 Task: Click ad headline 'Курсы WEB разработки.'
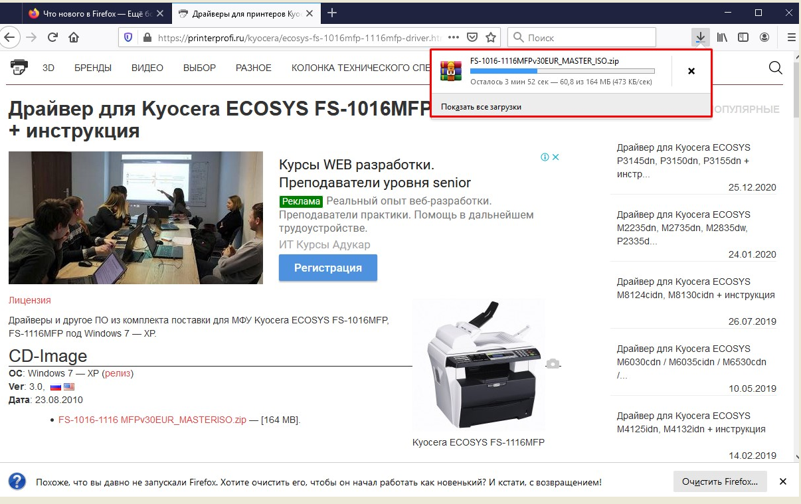coord(357,165)
